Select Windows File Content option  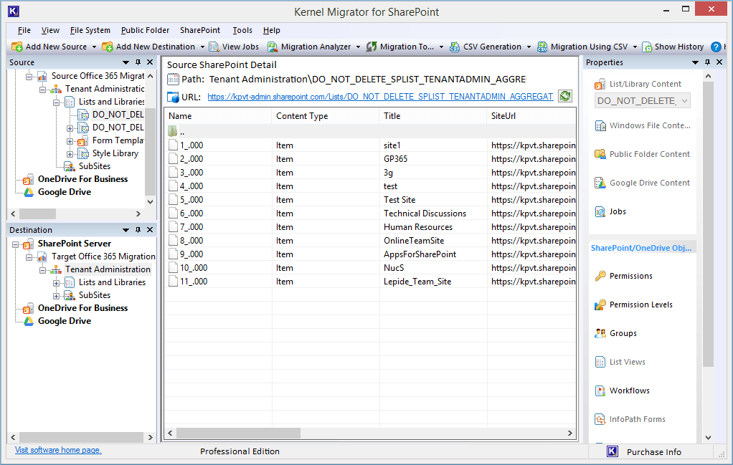[x=643, y=125]
